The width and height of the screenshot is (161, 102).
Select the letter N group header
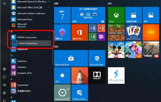(x=12, y=32)
